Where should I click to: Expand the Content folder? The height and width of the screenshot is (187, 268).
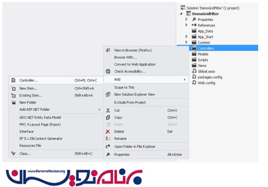click(x=187, y=42)
